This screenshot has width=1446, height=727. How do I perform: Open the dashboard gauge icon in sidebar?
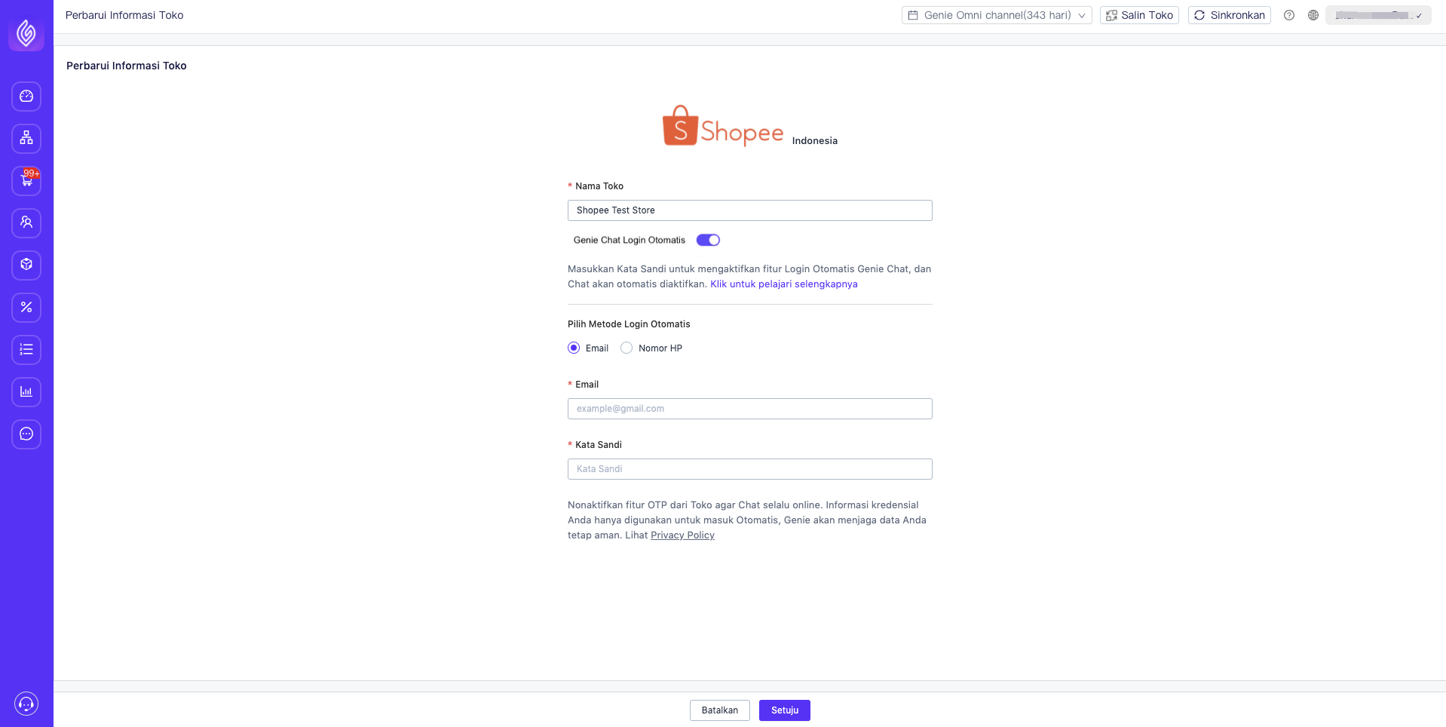pyautogui.click(x=26, y=97)
